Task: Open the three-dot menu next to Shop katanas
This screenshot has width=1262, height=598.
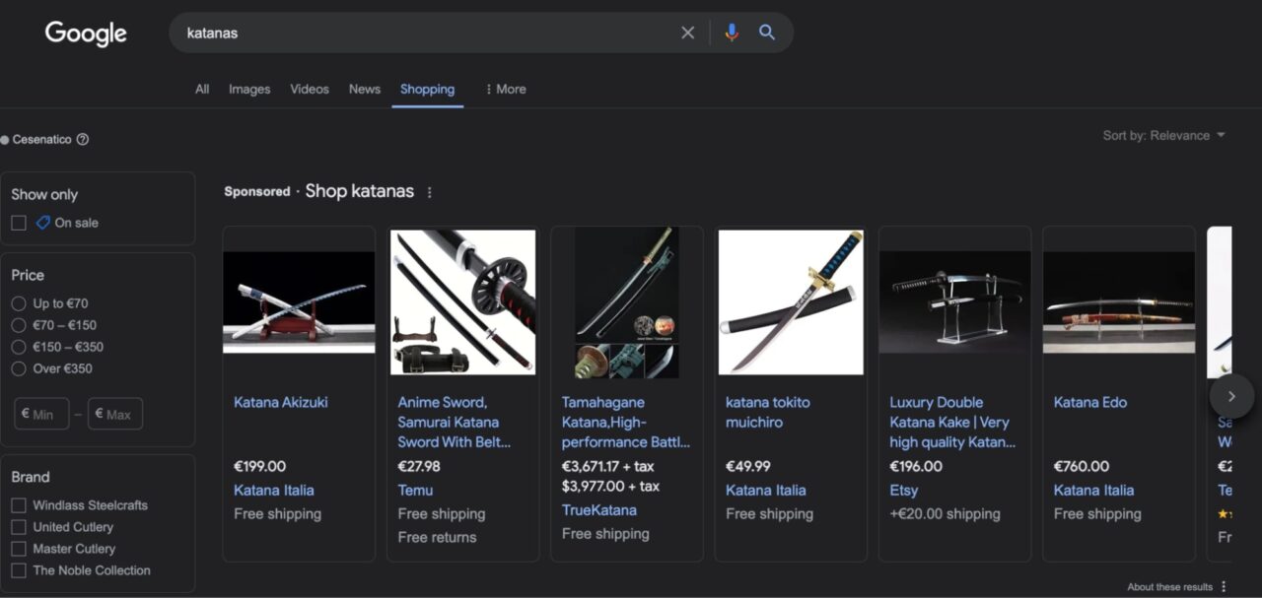Action: (429, 192)
